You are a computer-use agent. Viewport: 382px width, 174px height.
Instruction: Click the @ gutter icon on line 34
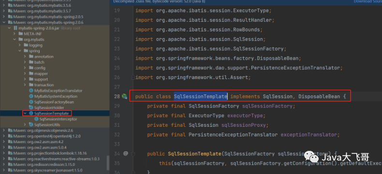click(126, 153)
